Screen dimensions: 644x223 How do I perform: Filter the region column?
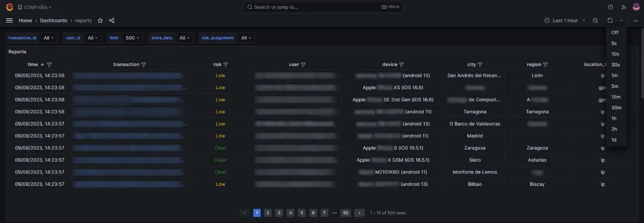click(x=546, y=65)
